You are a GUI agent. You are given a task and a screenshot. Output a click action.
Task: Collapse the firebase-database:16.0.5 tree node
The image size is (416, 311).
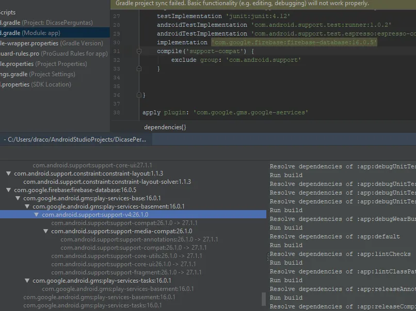(8, 190)
